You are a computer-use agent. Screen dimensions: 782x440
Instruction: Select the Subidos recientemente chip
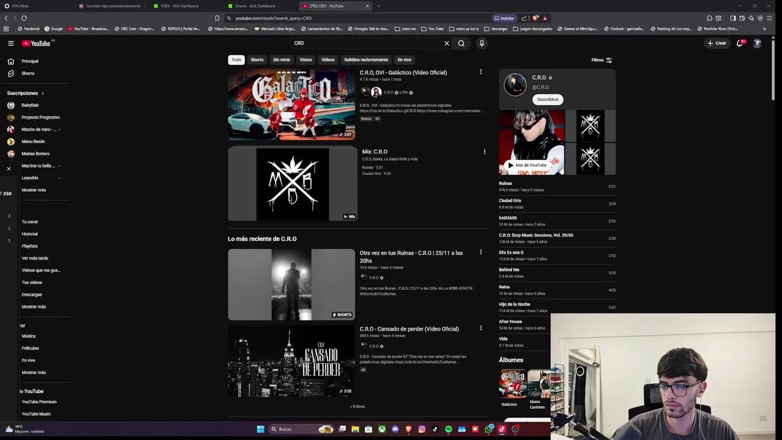[x=366, y=60]
